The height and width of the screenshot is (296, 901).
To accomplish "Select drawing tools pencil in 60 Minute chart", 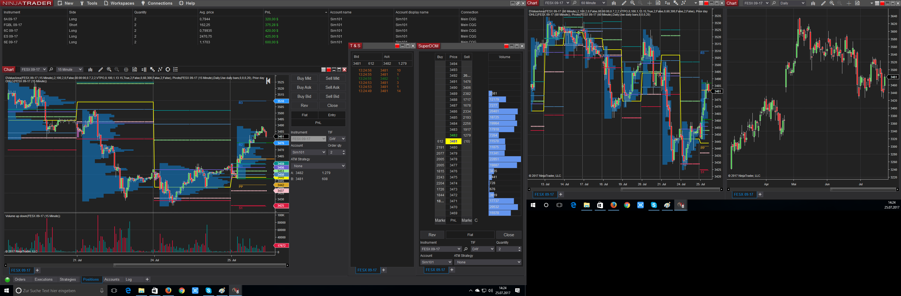I will [x=624, y=3].
